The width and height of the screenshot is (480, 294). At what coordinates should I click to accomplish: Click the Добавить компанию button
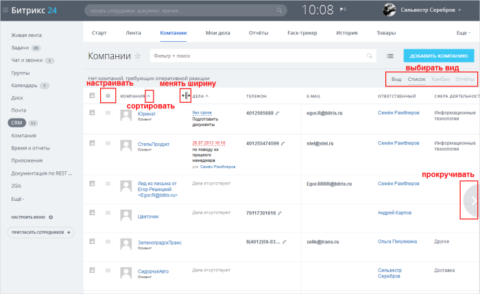click(439, 56)
